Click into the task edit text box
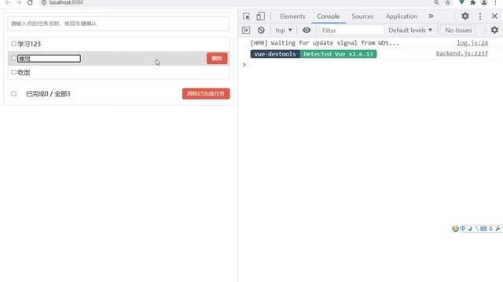The width and height of the screenshot is (503, 282). [49, 59]
